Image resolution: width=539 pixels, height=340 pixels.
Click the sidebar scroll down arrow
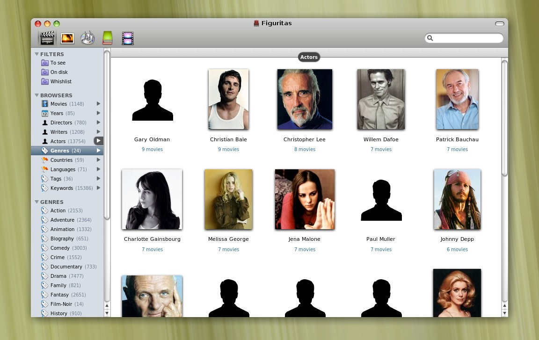click(107, 313)
